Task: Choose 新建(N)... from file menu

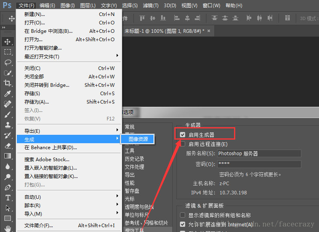Action: (69, 14)
